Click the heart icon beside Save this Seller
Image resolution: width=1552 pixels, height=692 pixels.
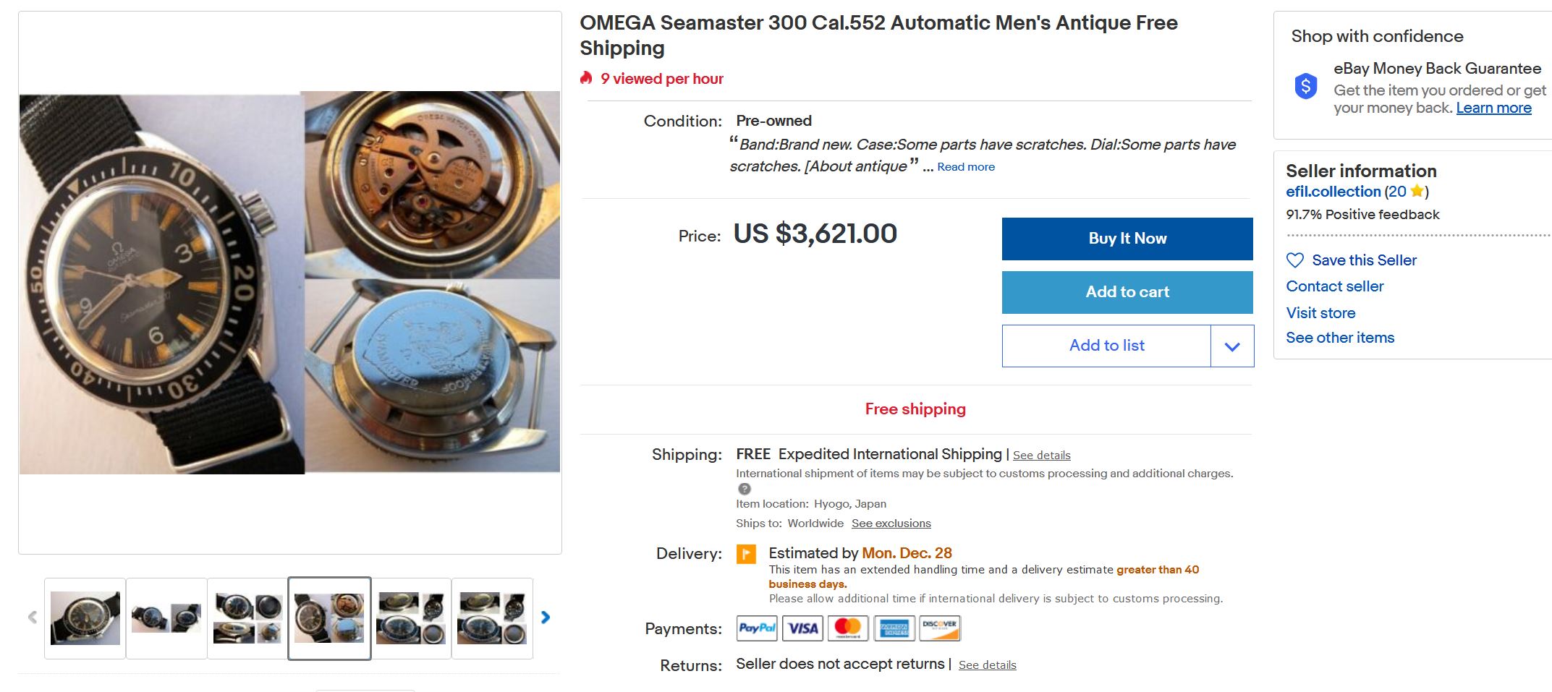[1295, 260]
